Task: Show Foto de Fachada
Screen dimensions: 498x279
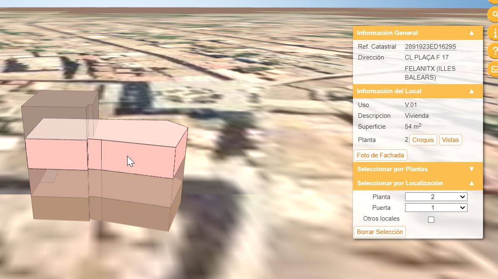Action: pyautogui.click(x=380, y=155)
